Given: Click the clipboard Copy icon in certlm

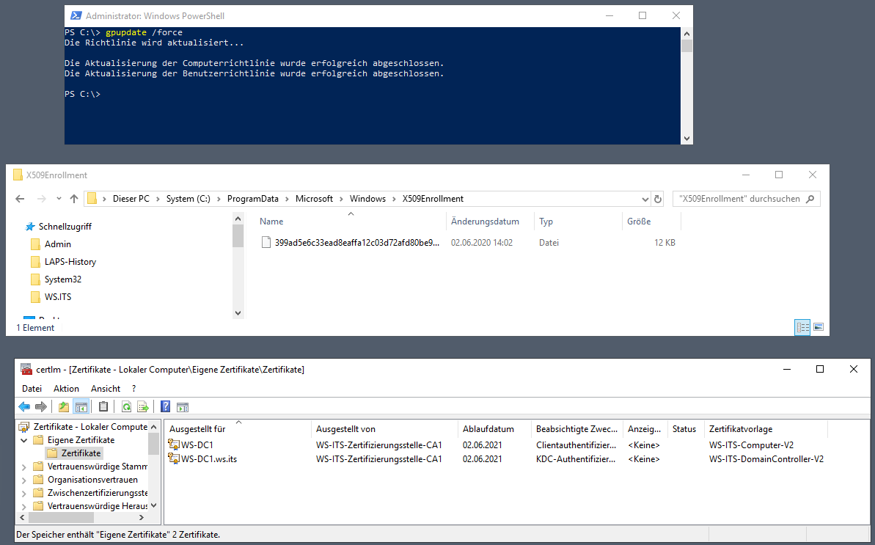Looking at the screenshot, I should 103,406.
